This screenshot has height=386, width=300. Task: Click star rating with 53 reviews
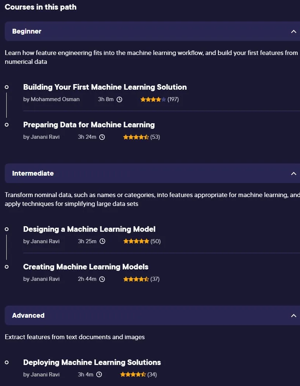click(136, 137)
